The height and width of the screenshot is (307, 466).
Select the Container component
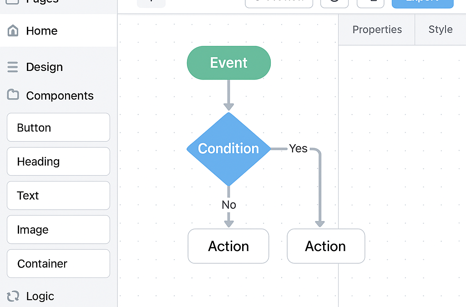[x=58, y=264]
